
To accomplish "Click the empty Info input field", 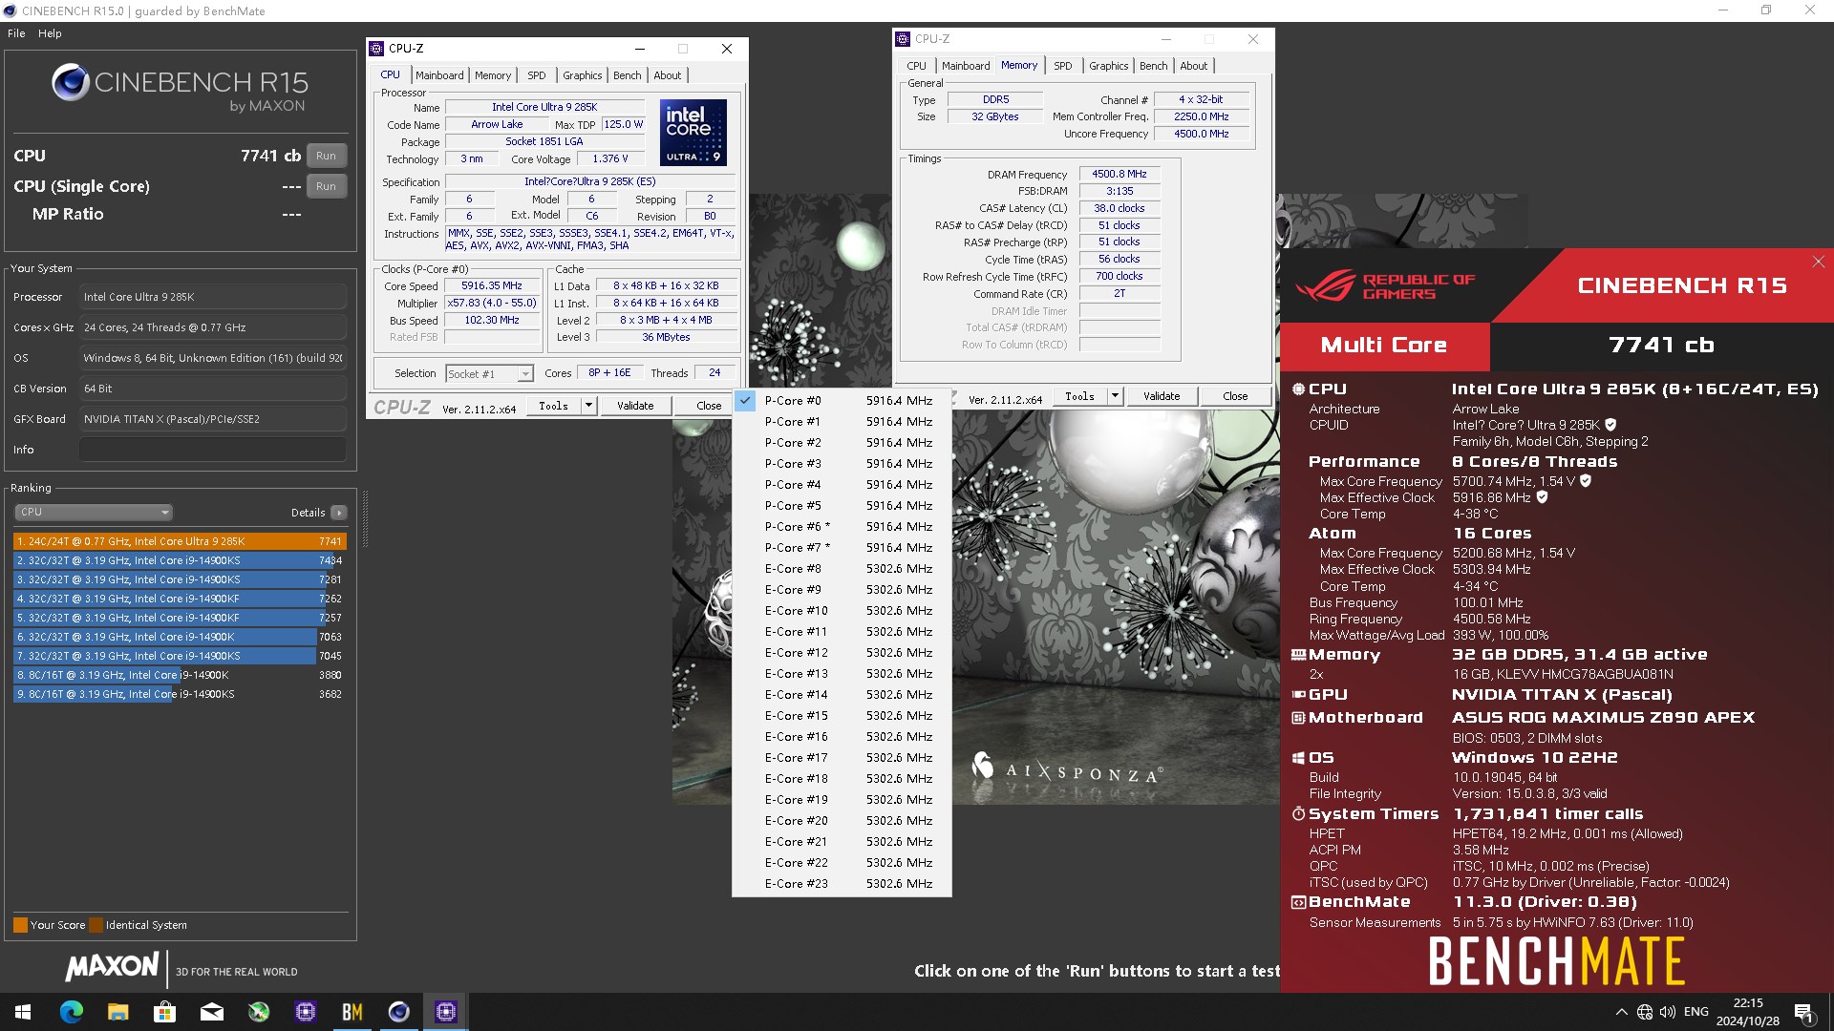I will coord(213,450).
